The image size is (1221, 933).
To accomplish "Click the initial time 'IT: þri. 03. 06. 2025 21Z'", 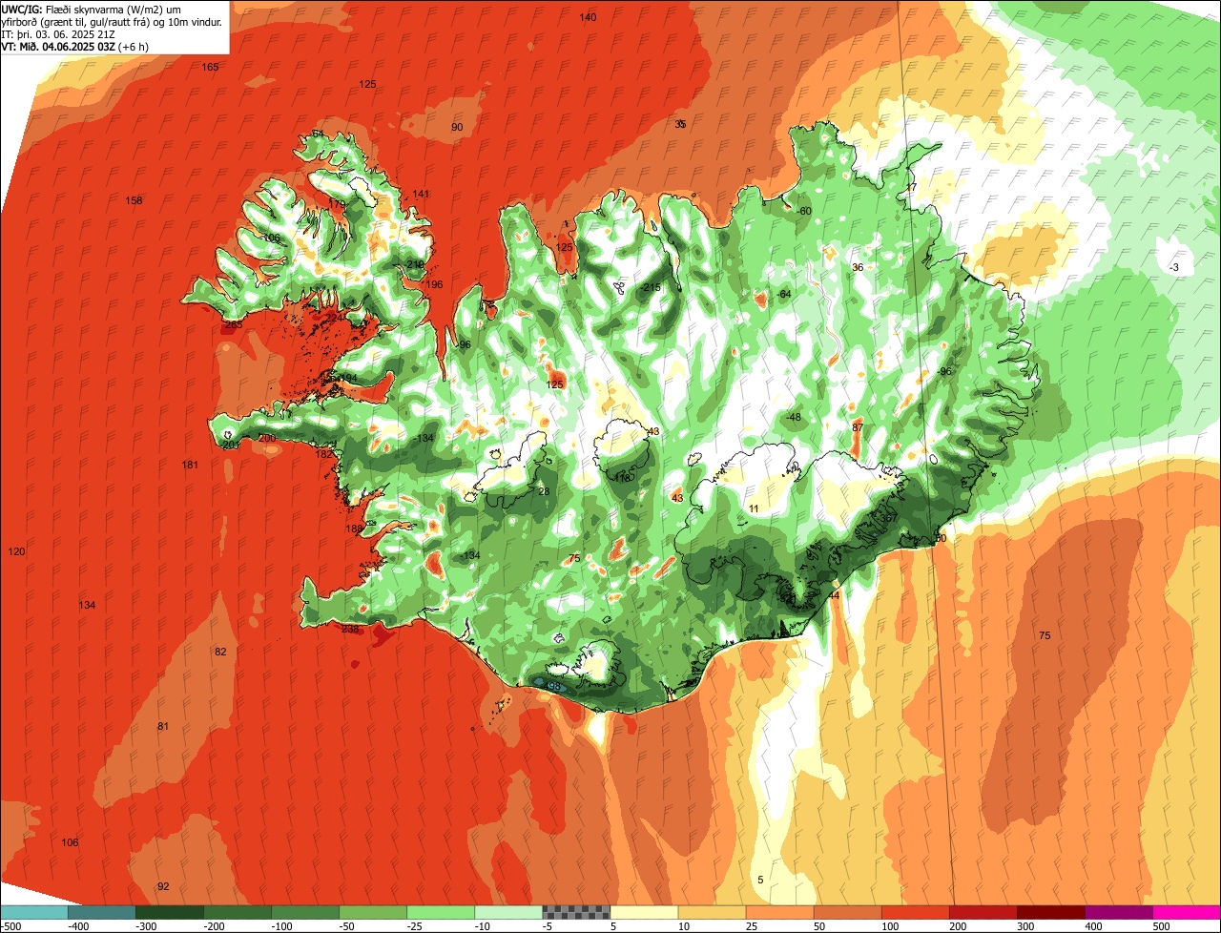I will click(59, 34).
